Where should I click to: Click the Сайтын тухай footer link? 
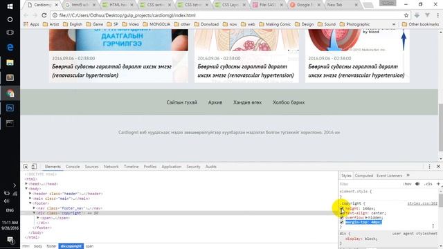tap(181, 102)
